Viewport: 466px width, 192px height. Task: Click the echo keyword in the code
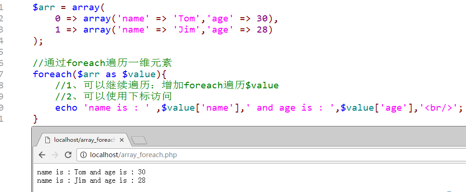[x=66, y=108]
